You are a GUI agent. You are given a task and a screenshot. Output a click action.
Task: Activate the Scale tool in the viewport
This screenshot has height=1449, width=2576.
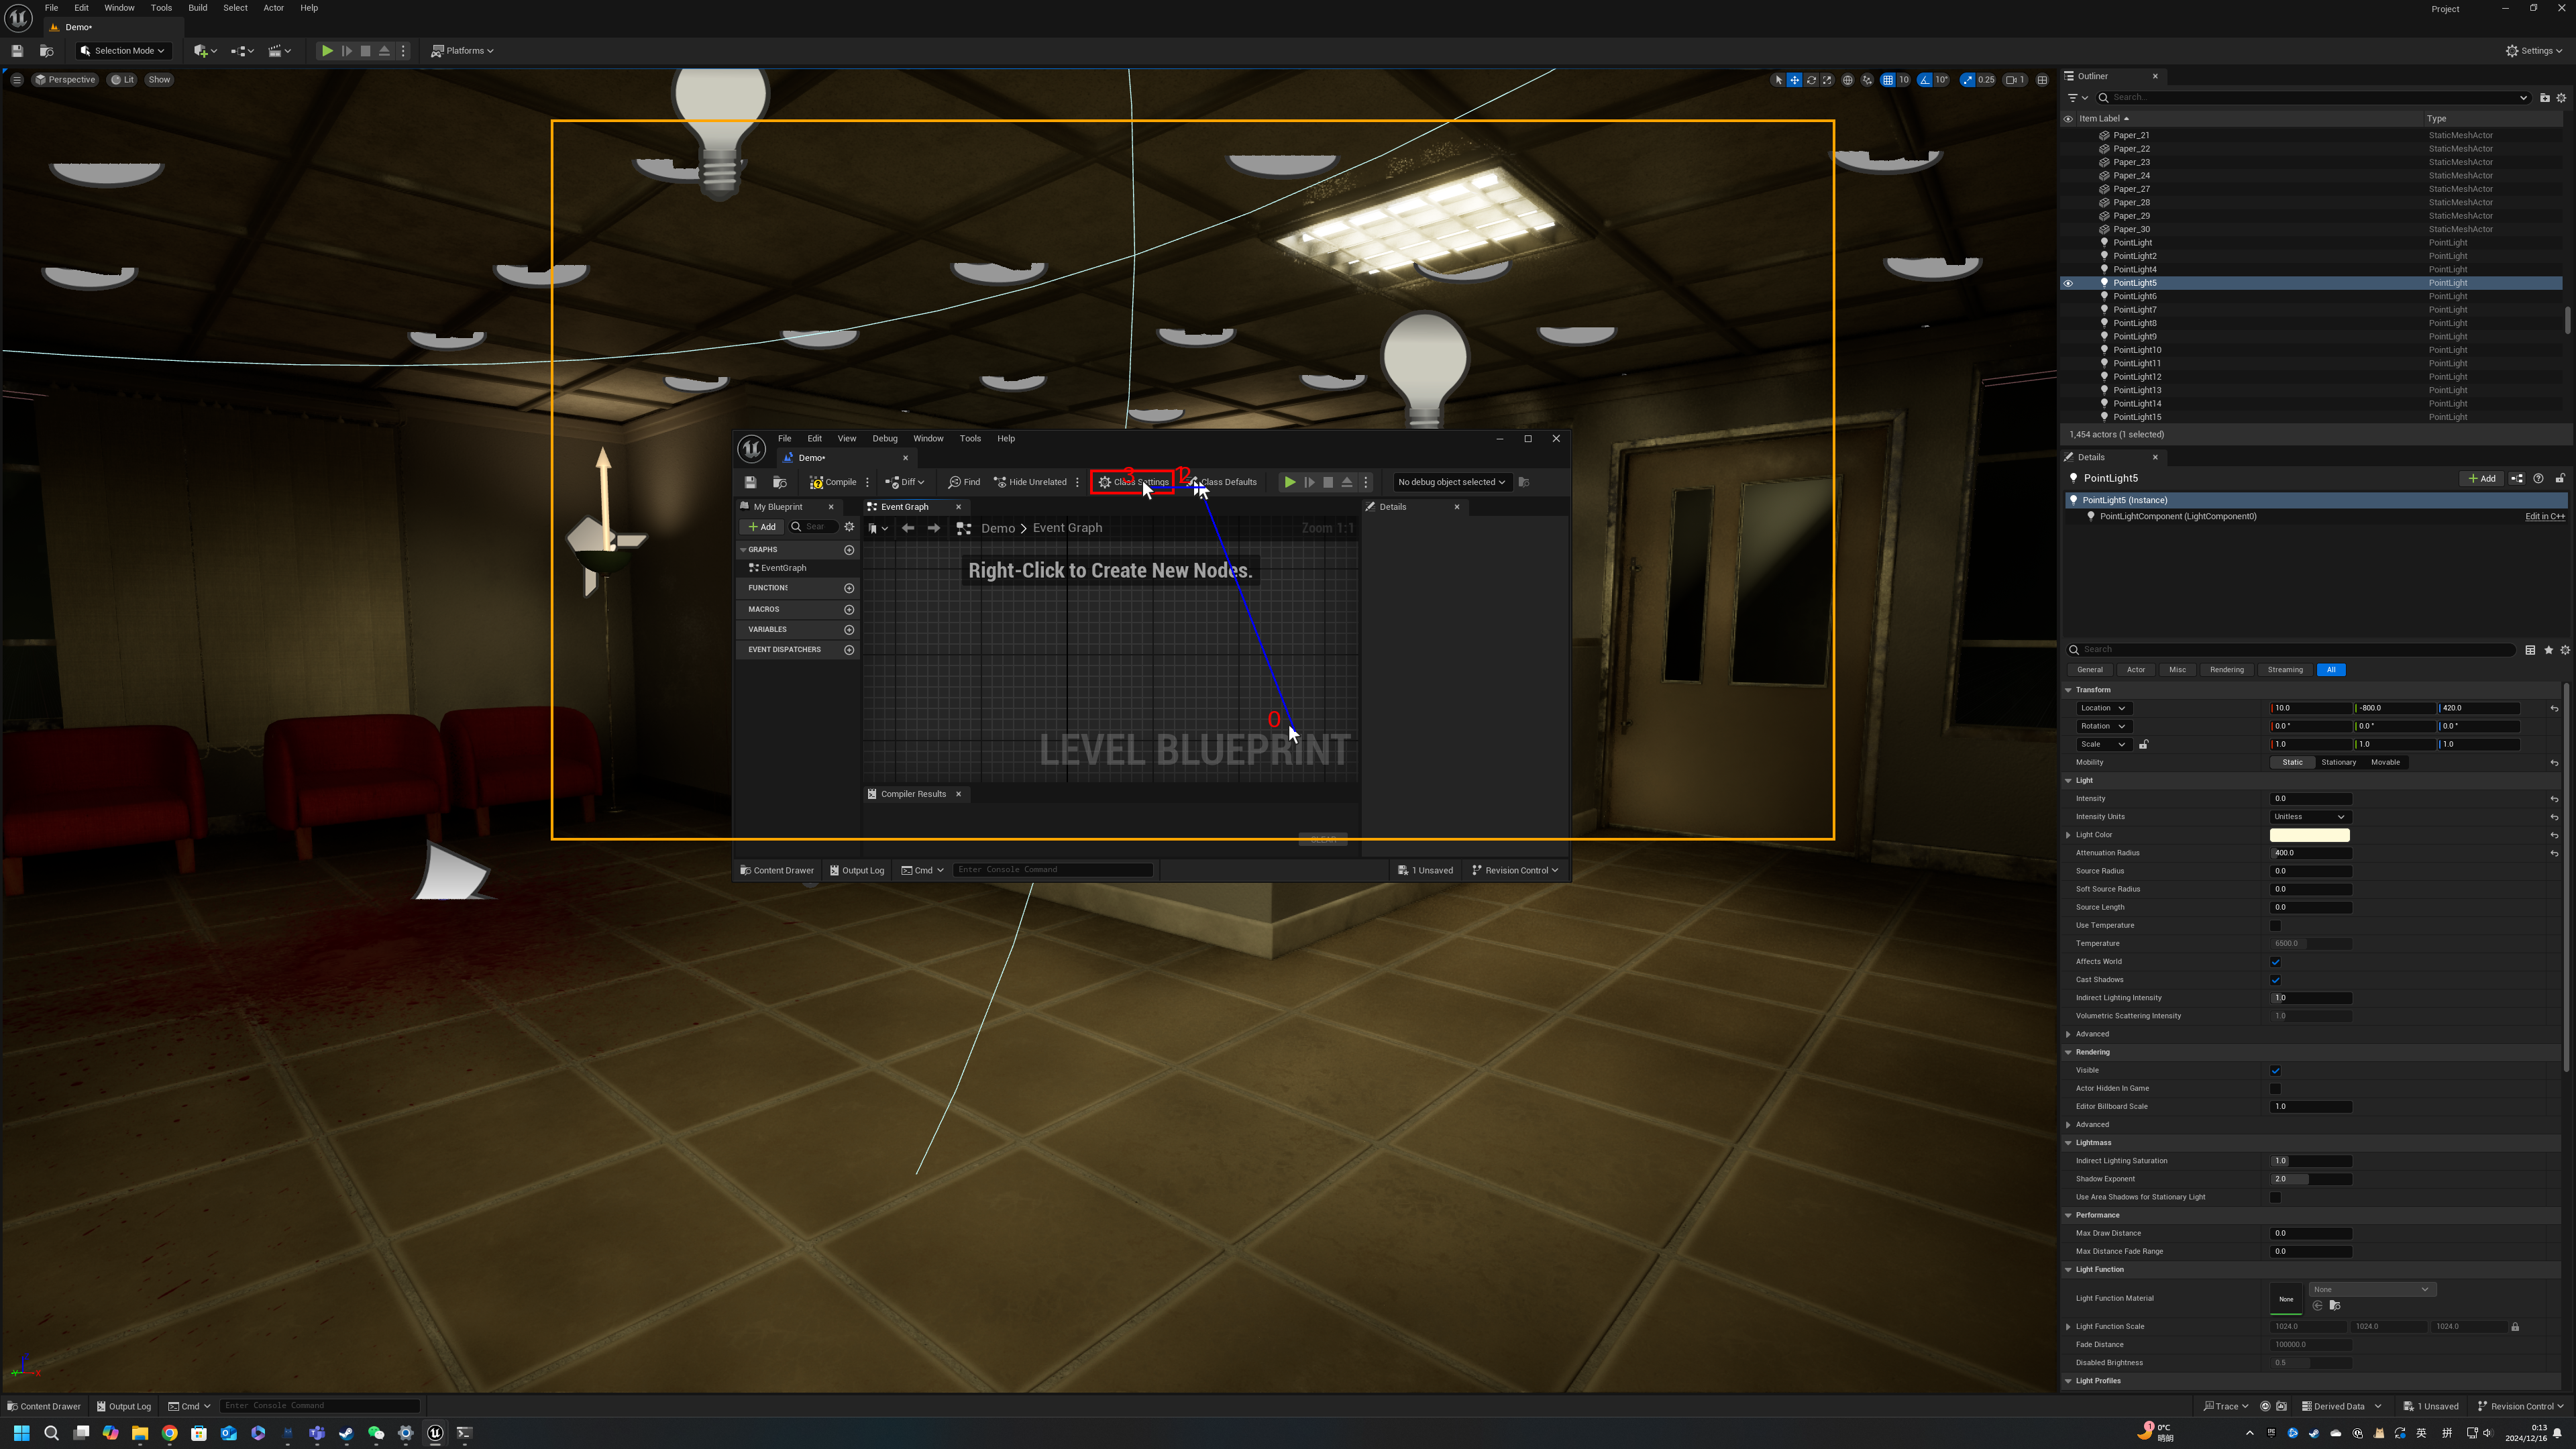[1827, 80]
